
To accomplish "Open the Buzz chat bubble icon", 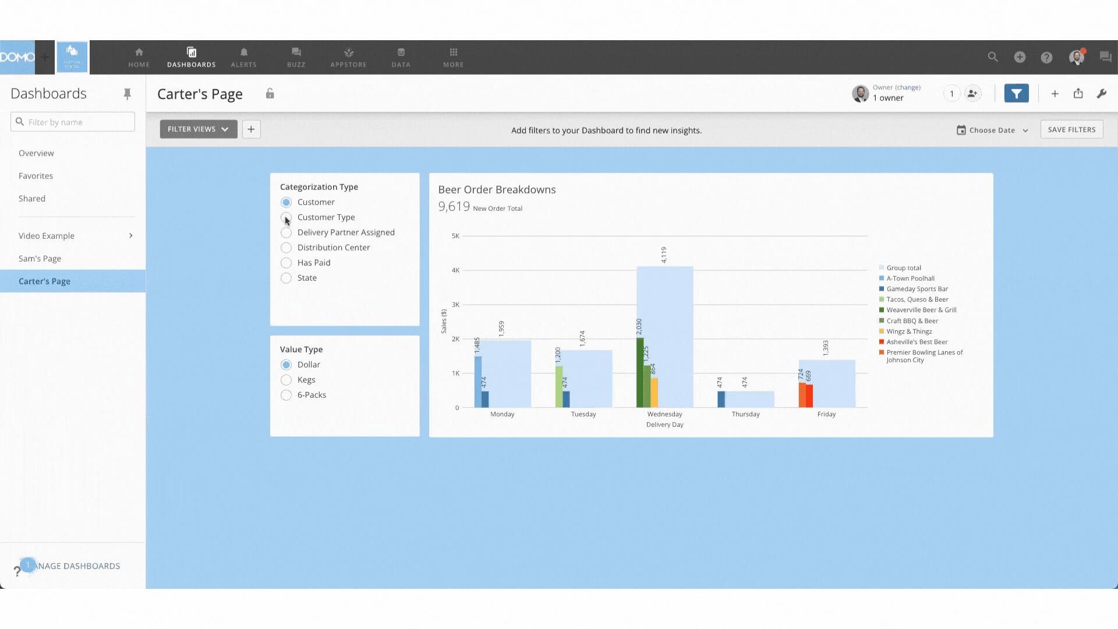I will [1105, 57].
